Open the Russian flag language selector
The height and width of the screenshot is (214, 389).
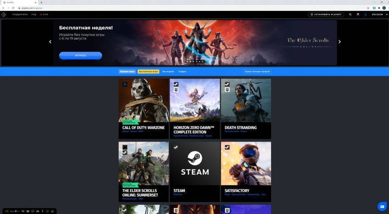click(358, 15)
